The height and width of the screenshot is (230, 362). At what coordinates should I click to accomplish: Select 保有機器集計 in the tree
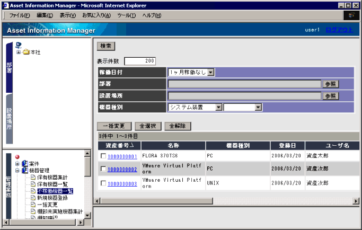click(52, 178)
